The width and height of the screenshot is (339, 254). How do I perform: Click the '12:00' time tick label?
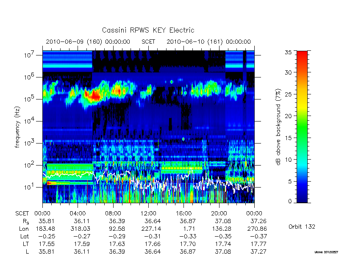pos(148,213)
